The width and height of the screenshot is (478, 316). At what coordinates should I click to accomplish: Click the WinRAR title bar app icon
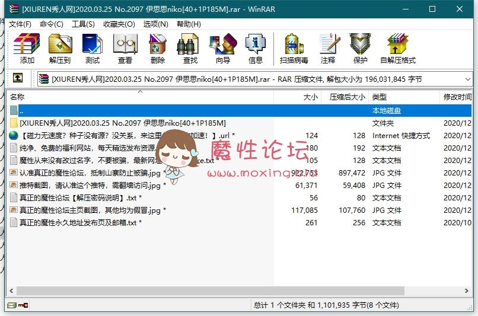pyautogui.click(x=14, y=9)
